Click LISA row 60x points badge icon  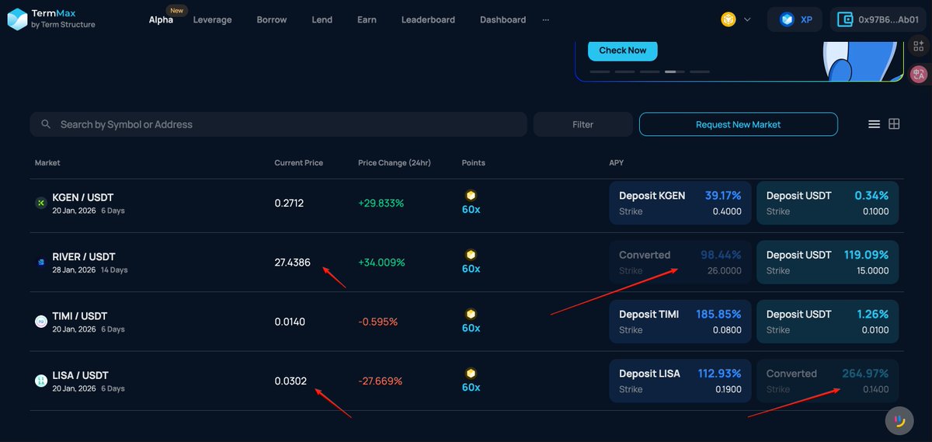point(471,373)
